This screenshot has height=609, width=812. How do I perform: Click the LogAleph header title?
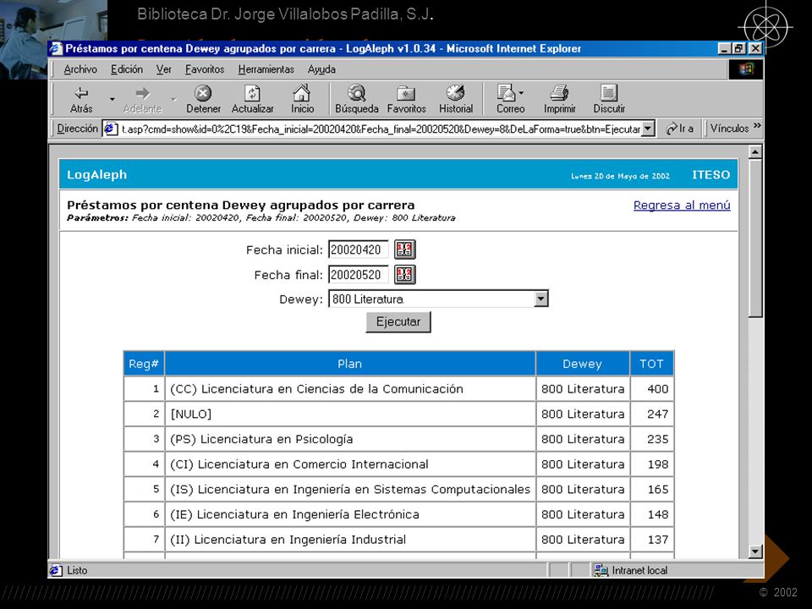click(x=96, y=175)
